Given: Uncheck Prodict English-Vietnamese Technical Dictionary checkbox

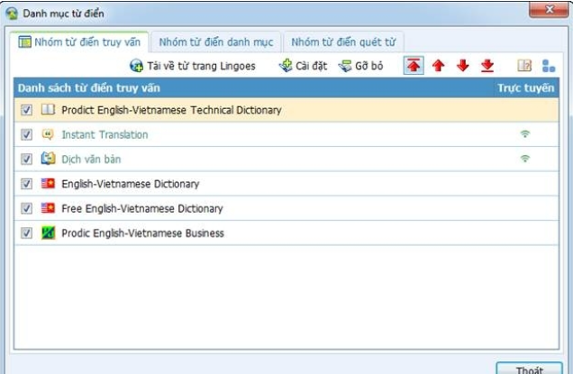Looking at the screenshot, I should [27, 110].
